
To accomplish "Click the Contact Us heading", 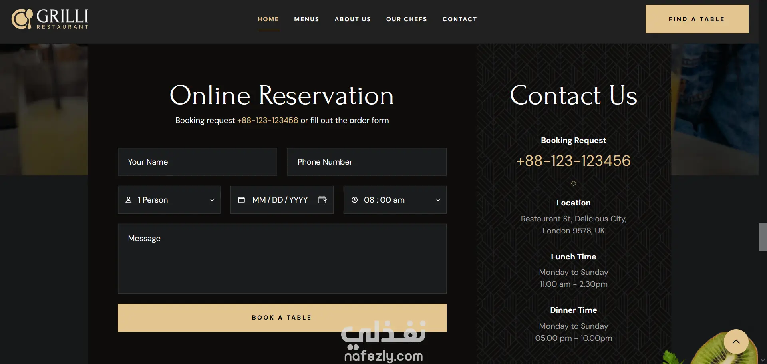I will pos(573,95).
